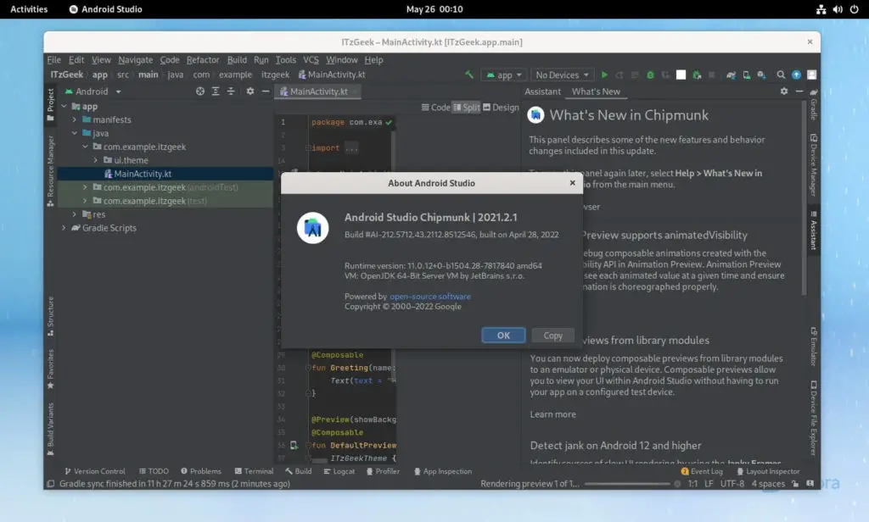Image resolution: width=869 pixels, height=522 pixels.
Task: Open Search Everywhere with the magnifying glass icon
Action: click(x=781, y=75)
